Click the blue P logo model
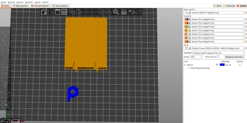 73,93
